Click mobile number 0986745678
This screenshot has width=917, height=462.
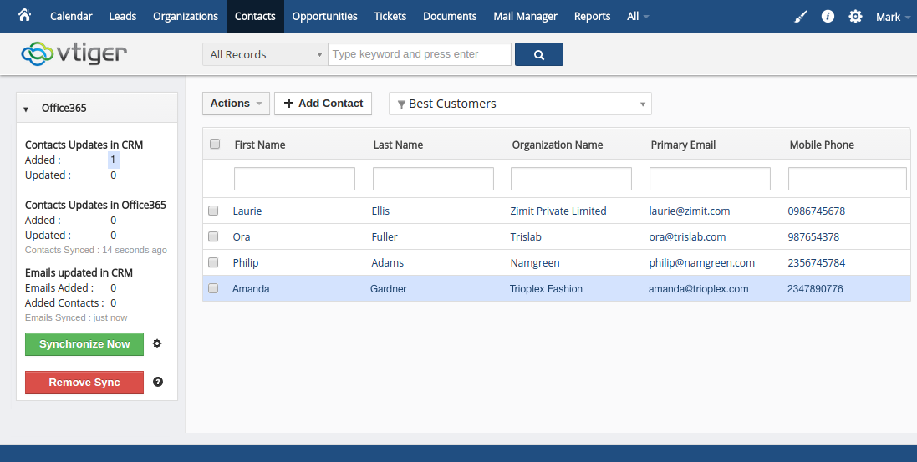coord(817,211)
